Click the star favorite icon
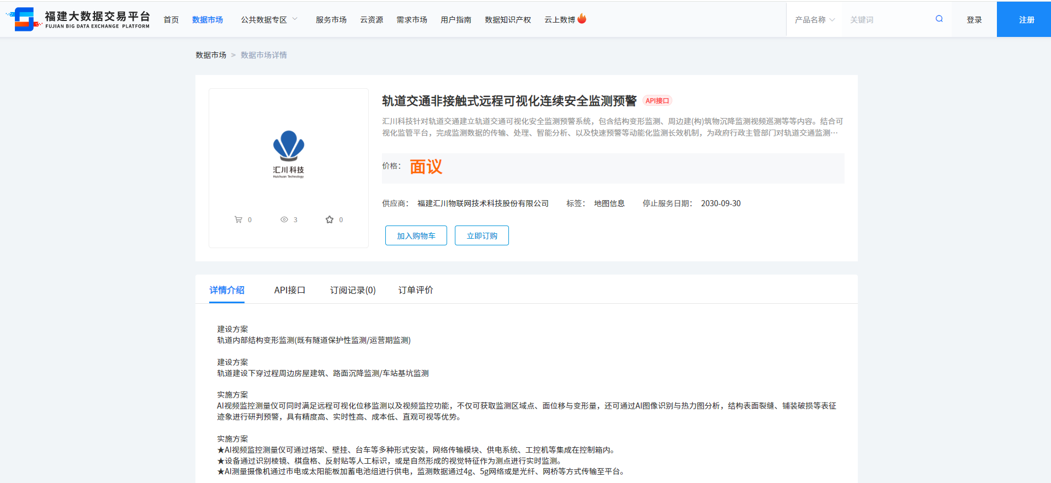The height and width of the screenshot is (483, 1051). pos(330,219)
